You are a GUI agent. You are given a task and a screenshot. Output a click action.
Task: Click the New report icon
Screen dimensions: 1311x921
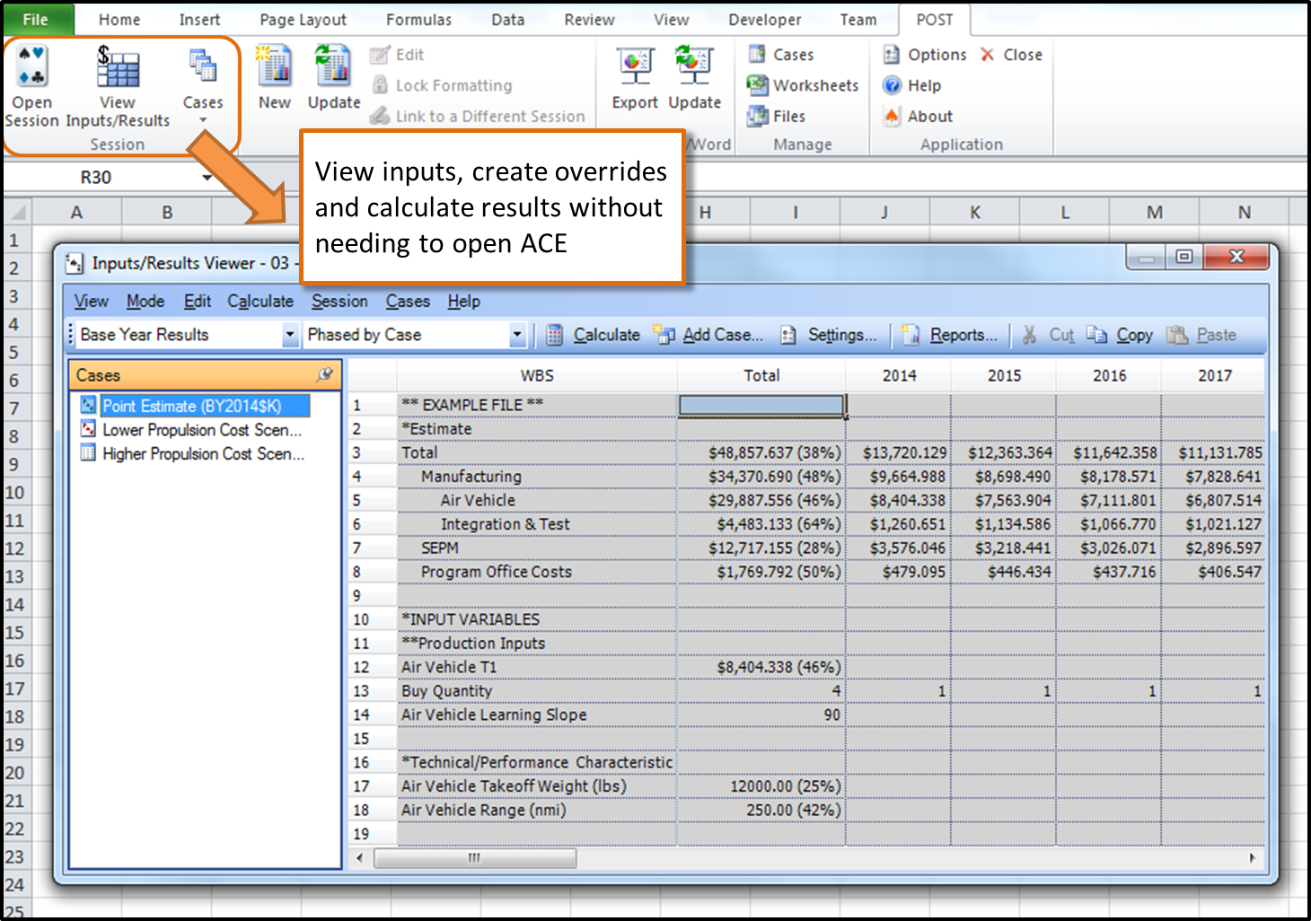[274, 66]
